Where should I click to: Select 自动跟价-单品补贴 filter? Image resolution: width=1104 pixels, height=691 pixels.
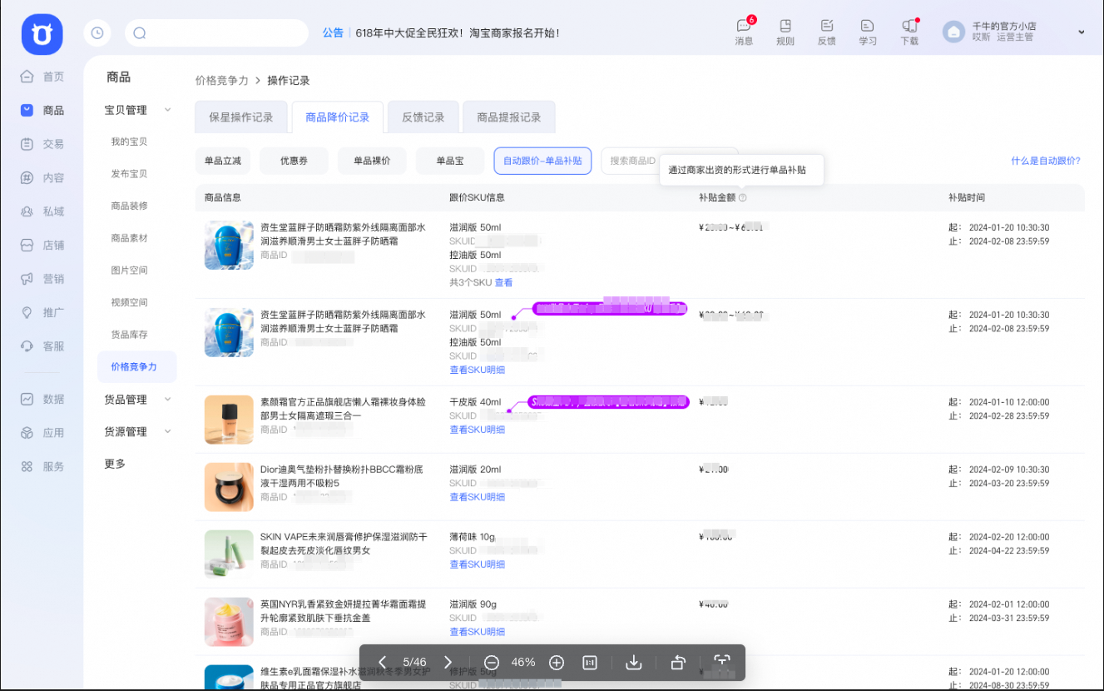(542, 161)
